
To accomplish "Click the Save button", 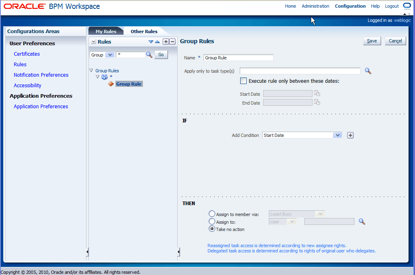I will (372, 41).
